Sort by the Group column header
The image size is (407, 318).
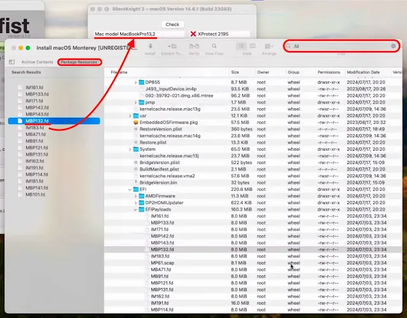[293, 72]
